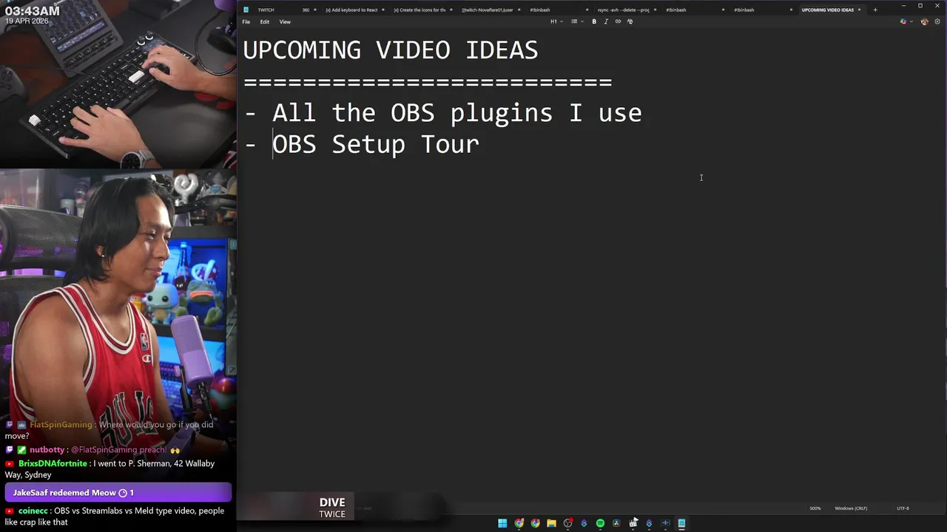Open Notepad settings gear
Image resolution: width=947 pixels, height=532 pixels.
click(937, 21)
